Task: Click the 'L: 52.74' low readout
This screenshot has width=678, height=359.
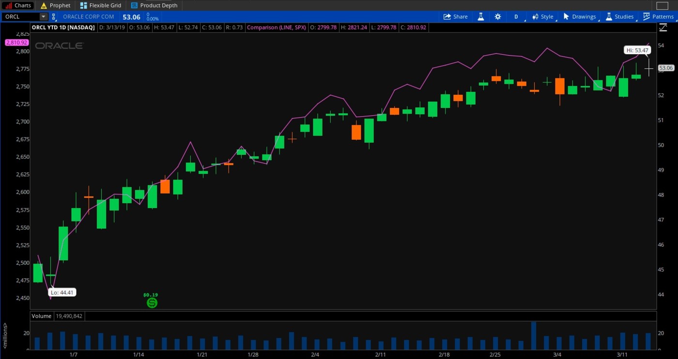Action: (187, 28)
